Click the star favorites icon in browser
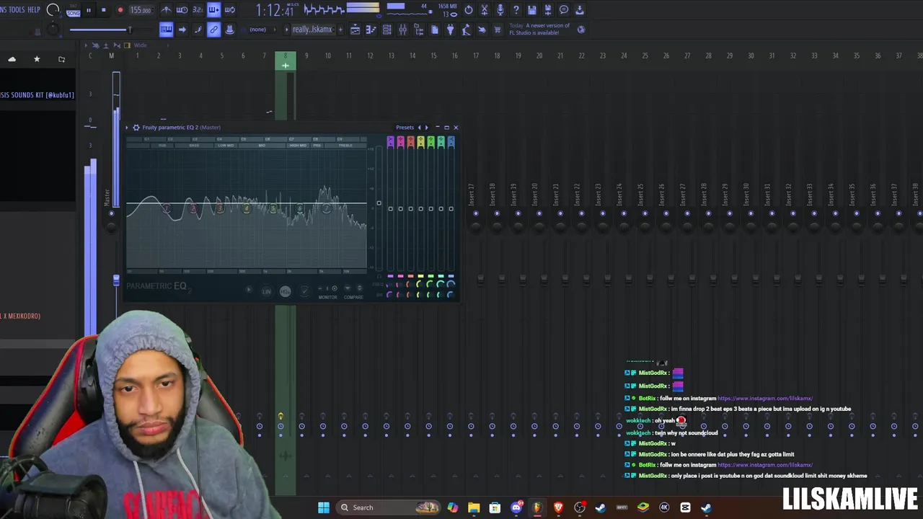The width and height of the screenshot is (923, 519). pos(37,59)
